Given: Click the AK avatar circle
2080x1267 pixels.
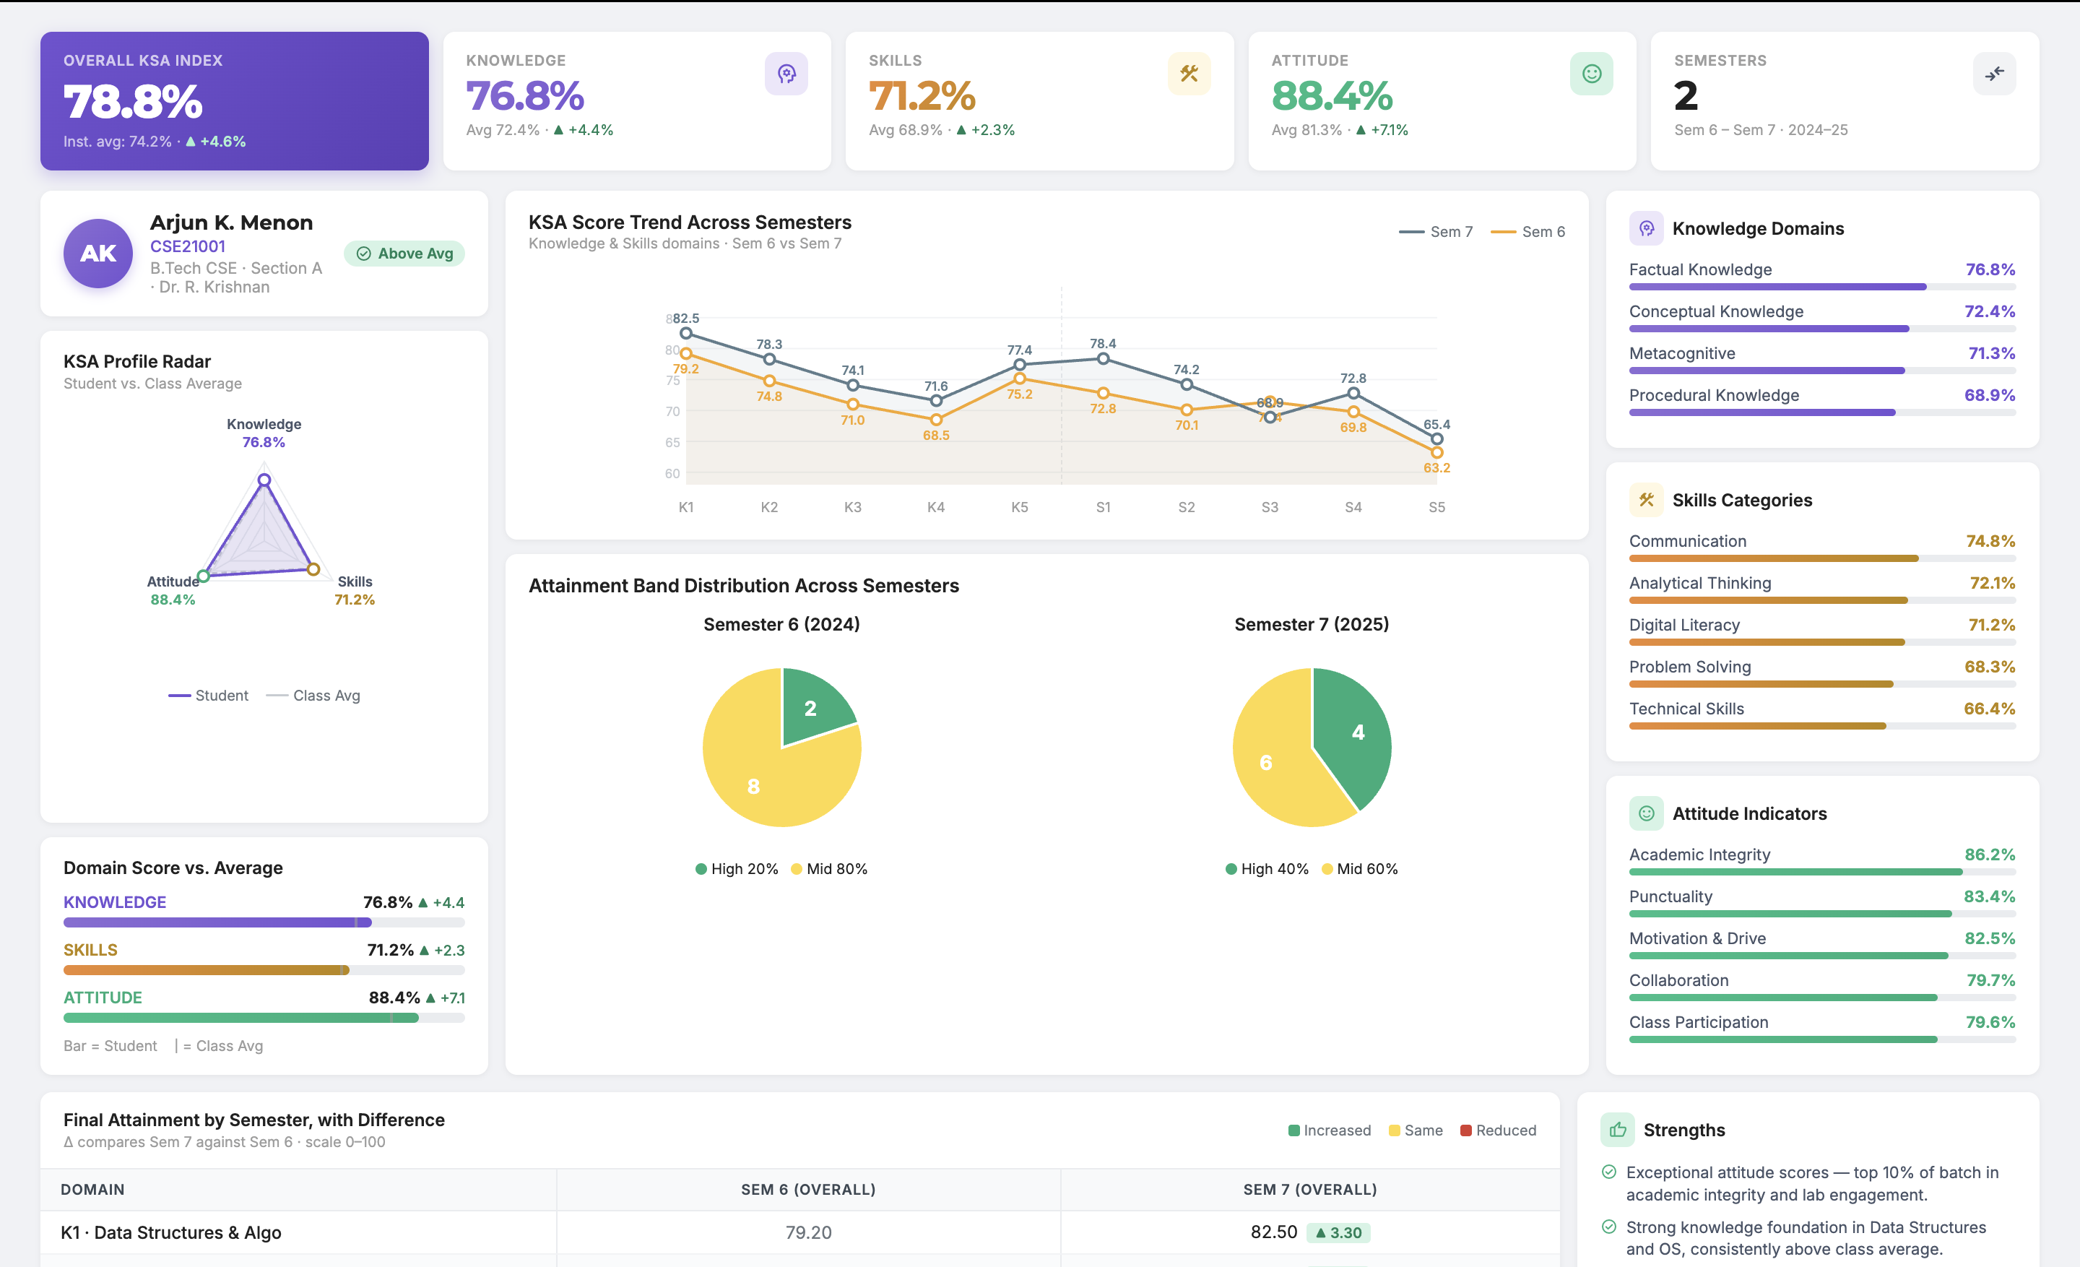Looking at the screenshot, I should [x=98, y=254].
